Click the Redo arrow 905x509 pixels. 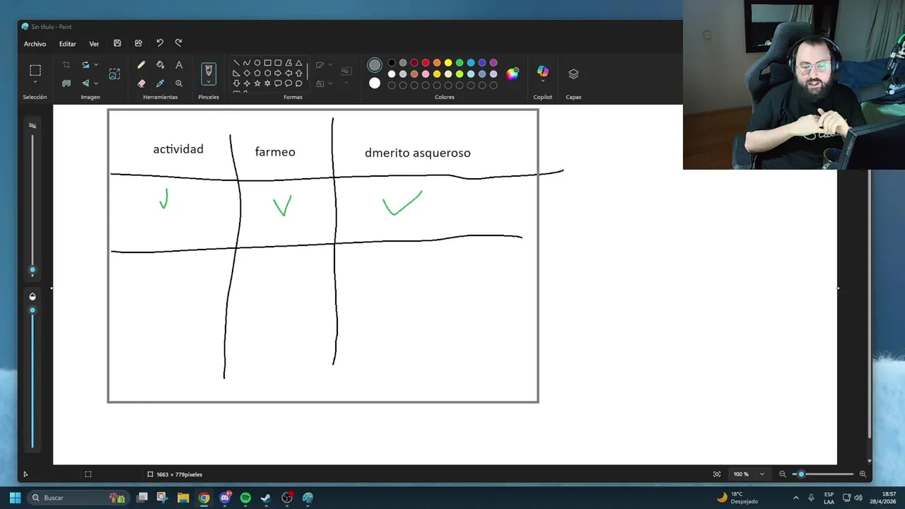(x=178, y=43)
